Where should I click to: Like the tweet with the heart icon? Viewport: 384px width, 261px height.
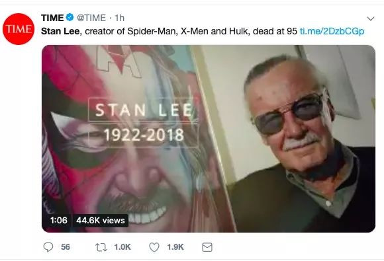(x=154, y=247)
